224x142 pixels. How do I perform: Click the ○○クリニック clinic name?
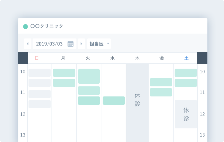47,26
